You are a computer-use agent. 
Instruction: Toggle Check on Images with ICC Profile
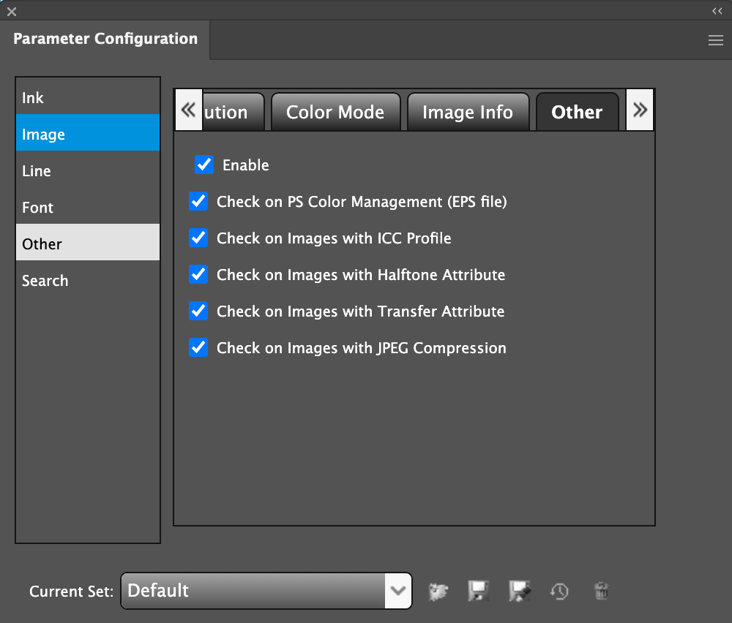[x=198, y=238]
